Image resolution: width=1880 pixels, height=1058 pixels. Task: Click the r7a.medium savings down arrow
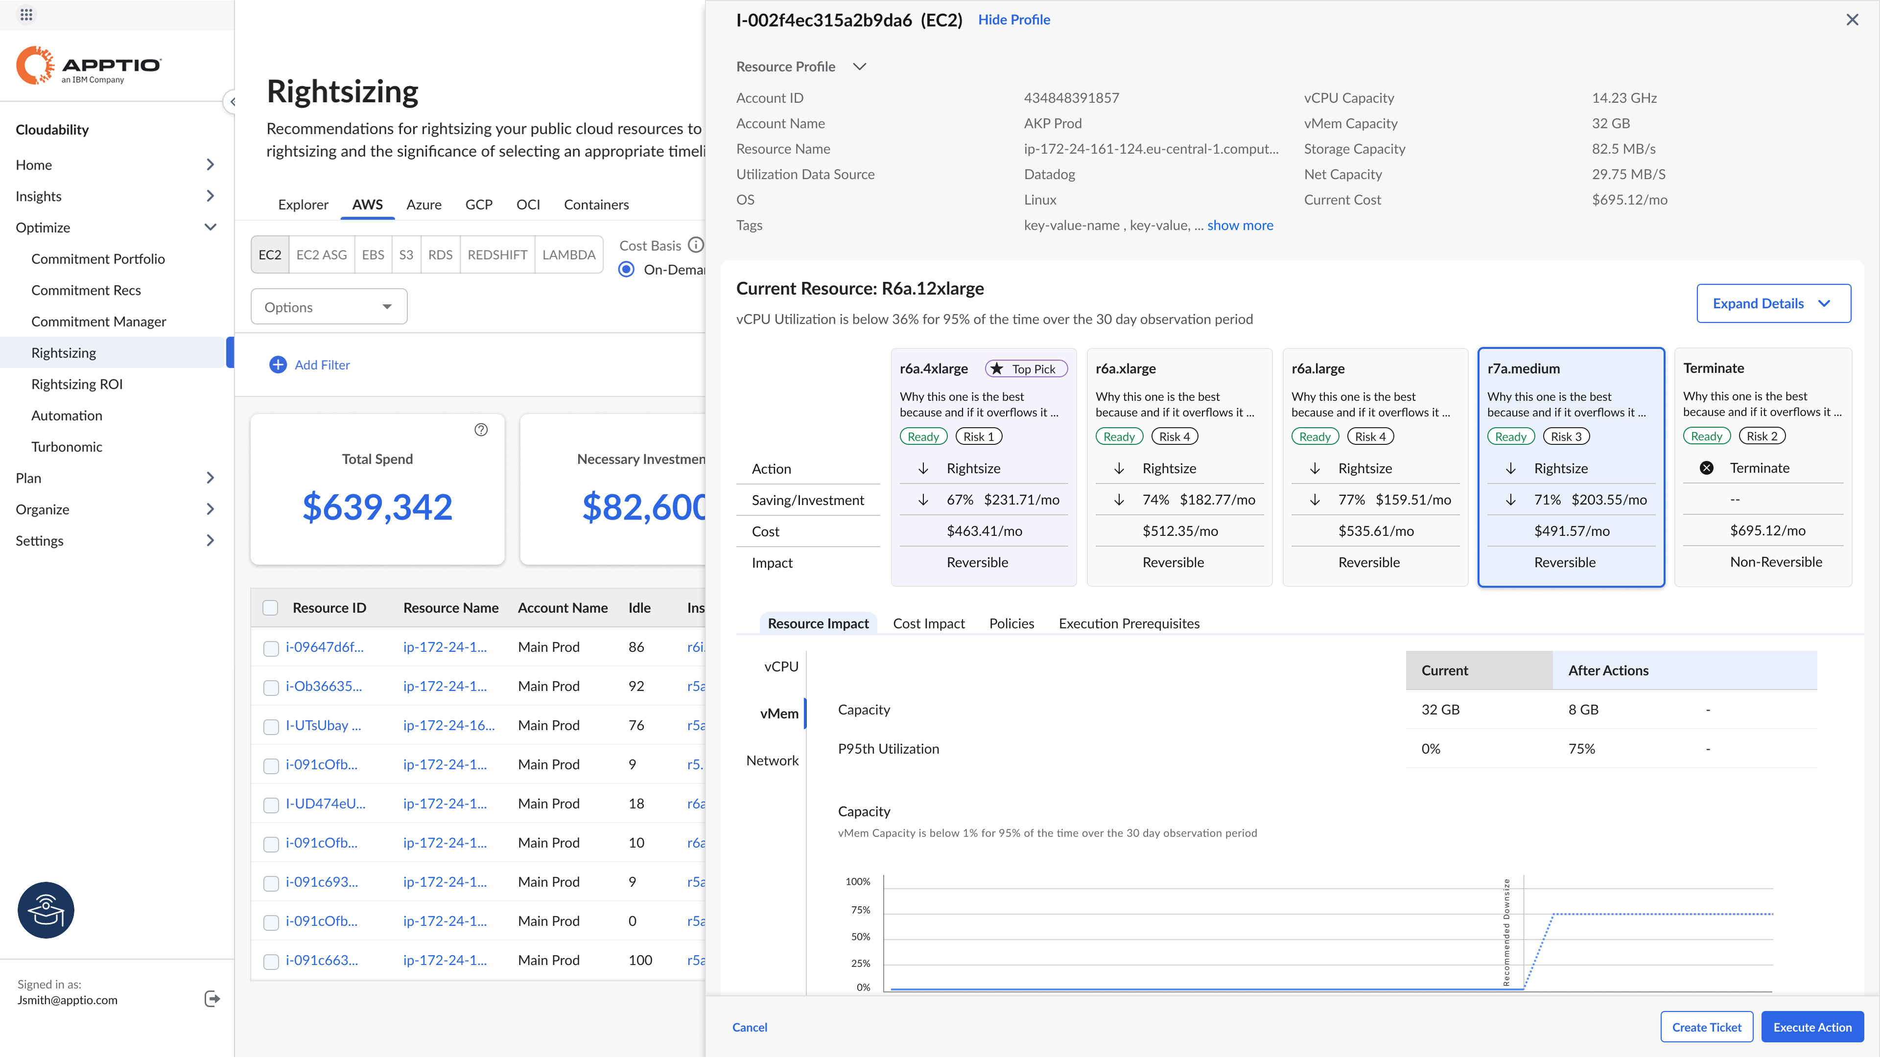1511,500
